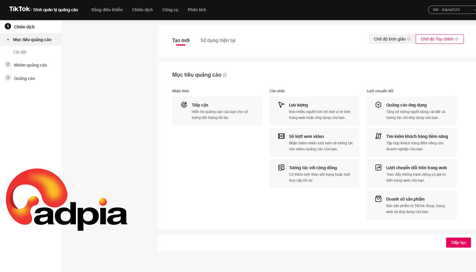This screenshot has width=476, height=272.
Task: Click the TikTok logo in header
Action: pyautogui.click(x=20, y=9)
